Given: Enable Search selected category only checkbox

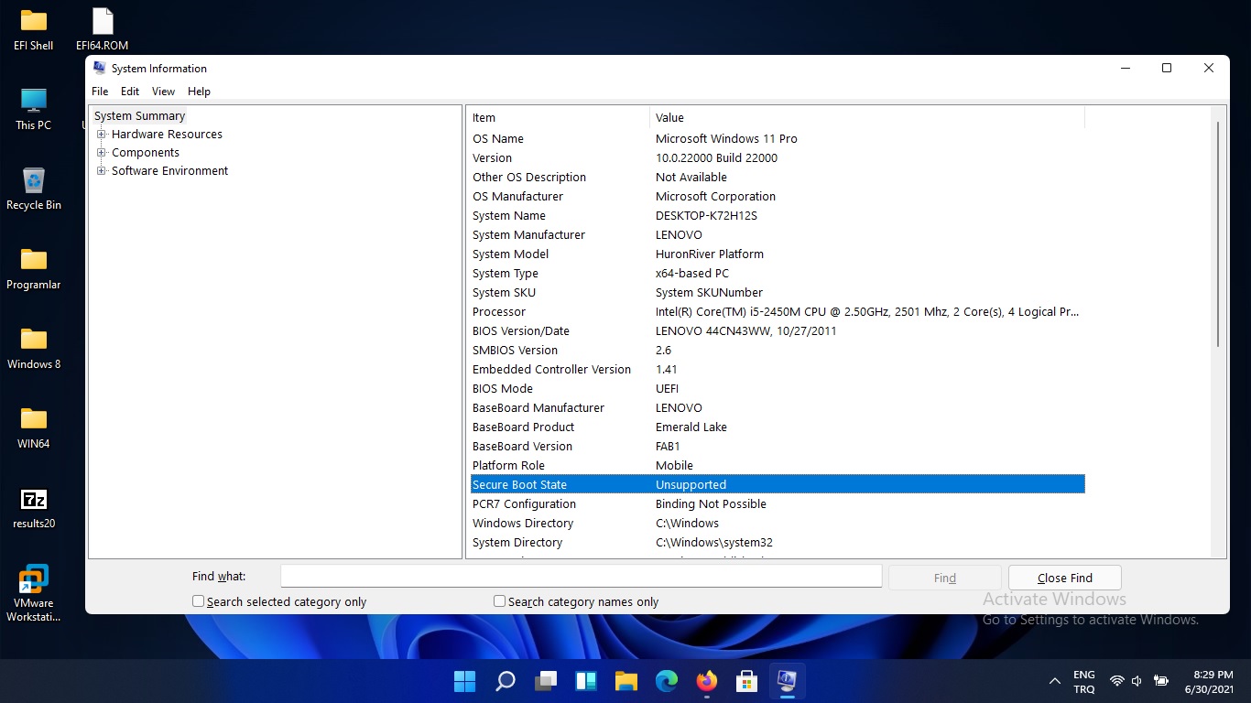Looking at the screenshot, I should point(199,601).
